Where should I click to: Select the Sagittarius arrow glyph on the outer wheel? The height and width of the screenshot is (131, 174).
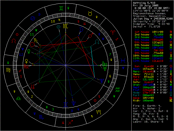tap(70, 123)
